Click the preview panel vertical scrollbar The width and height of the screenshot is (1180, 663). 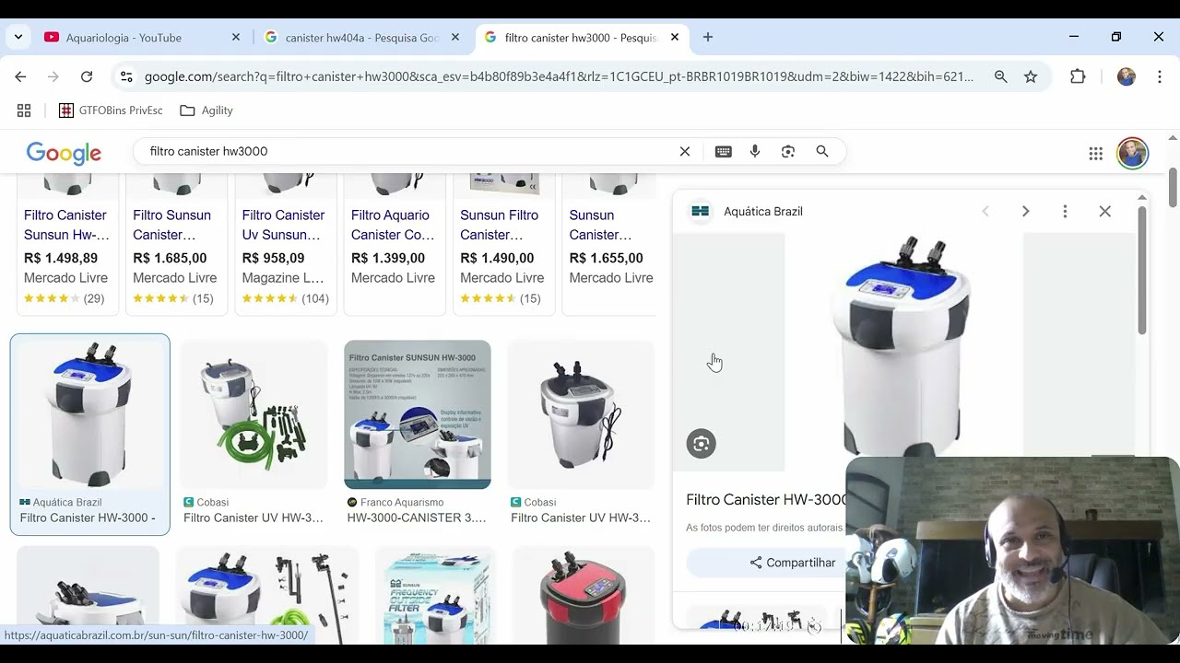click(x=1141, y=271)
